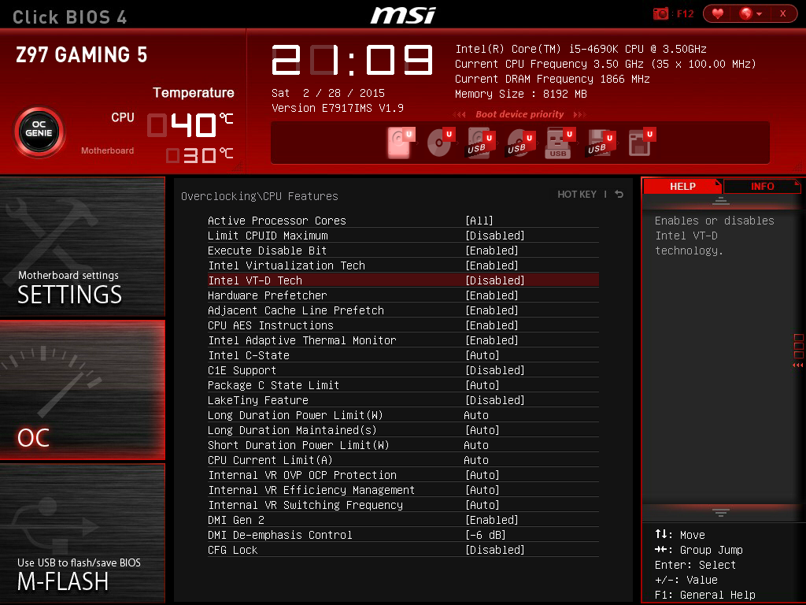The width and height of the screenshot is (806, 605).
Task: Select Intel Adaptive Thermal Monitor row label
Action: click(x=301, y=340)
